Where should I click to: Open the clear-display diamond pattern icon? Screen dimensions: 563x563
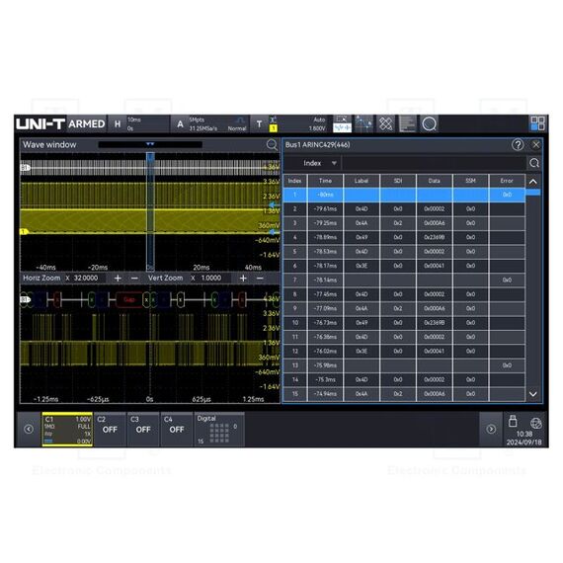click(x=385, y=124)
